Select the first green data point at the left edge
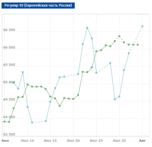 (x=5, y=122)
